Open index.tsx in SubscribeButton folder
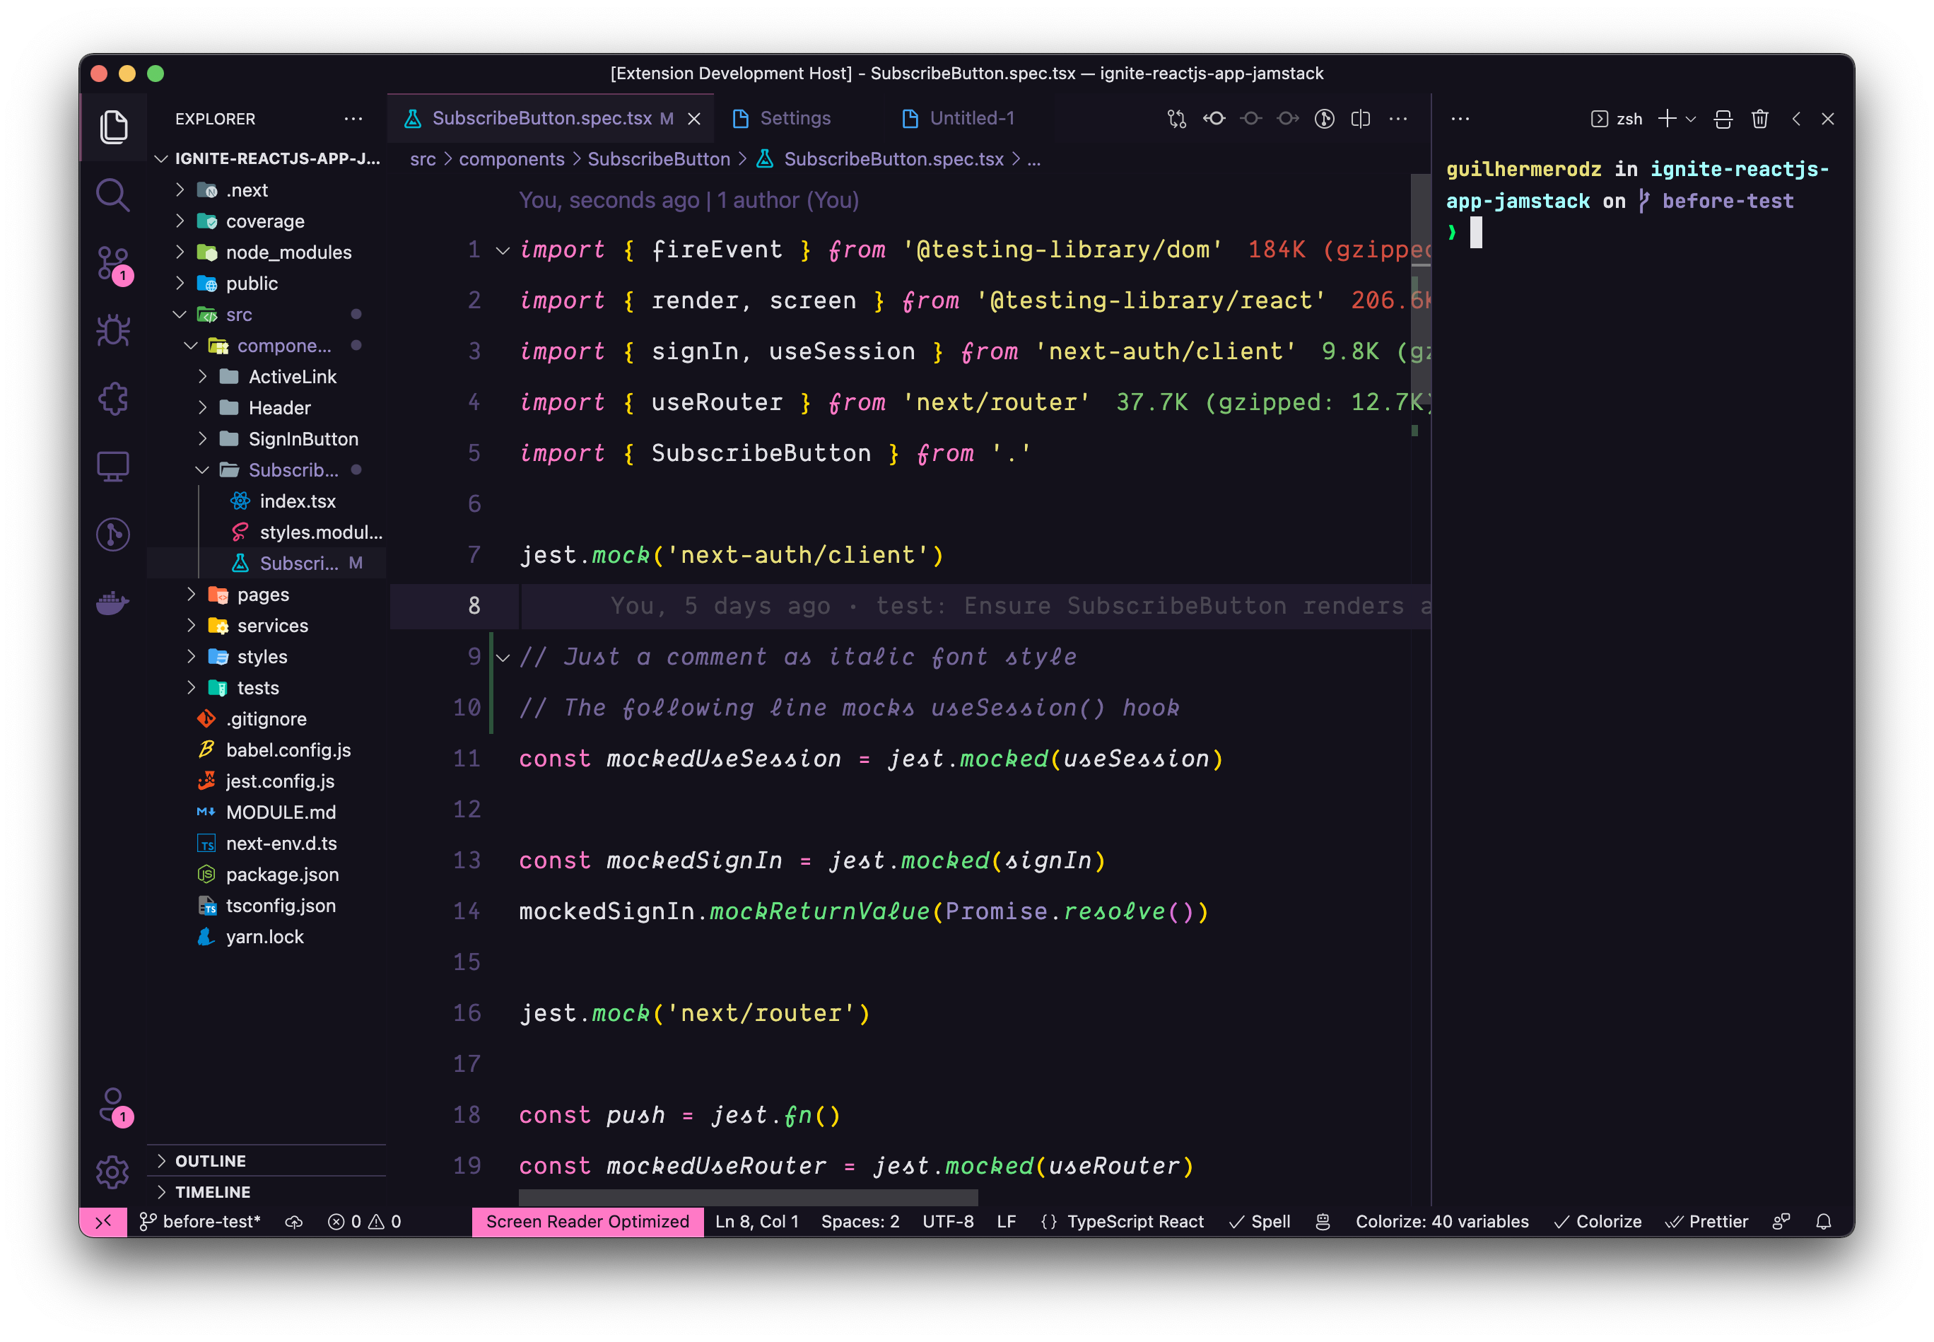 [267, 501]
